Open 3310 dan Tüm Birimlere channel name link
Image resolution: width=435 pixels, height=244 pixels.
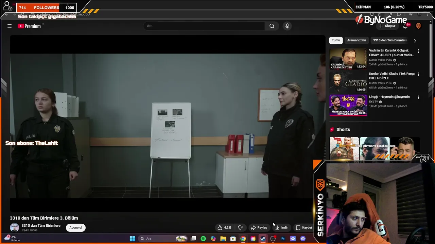[41, 226]
